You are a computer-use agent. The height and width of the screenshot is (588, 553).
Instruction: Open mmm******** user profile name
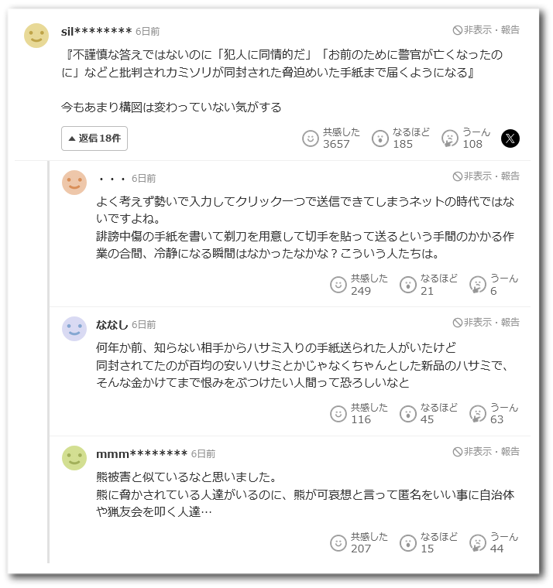click(x=142, y=453)
